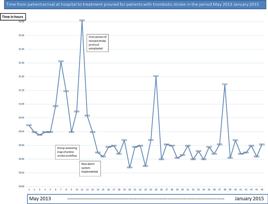
Task: Click the 'First version of revised stroke protocol' annotation
Action: [97, 43]
